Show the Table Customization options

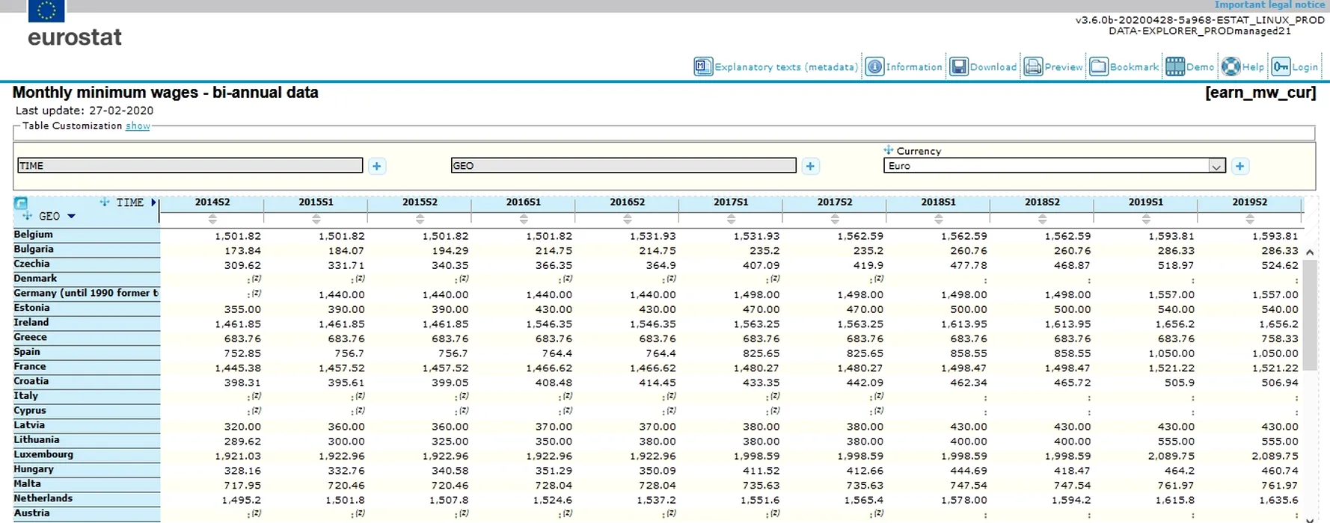[x=138, y=126]
